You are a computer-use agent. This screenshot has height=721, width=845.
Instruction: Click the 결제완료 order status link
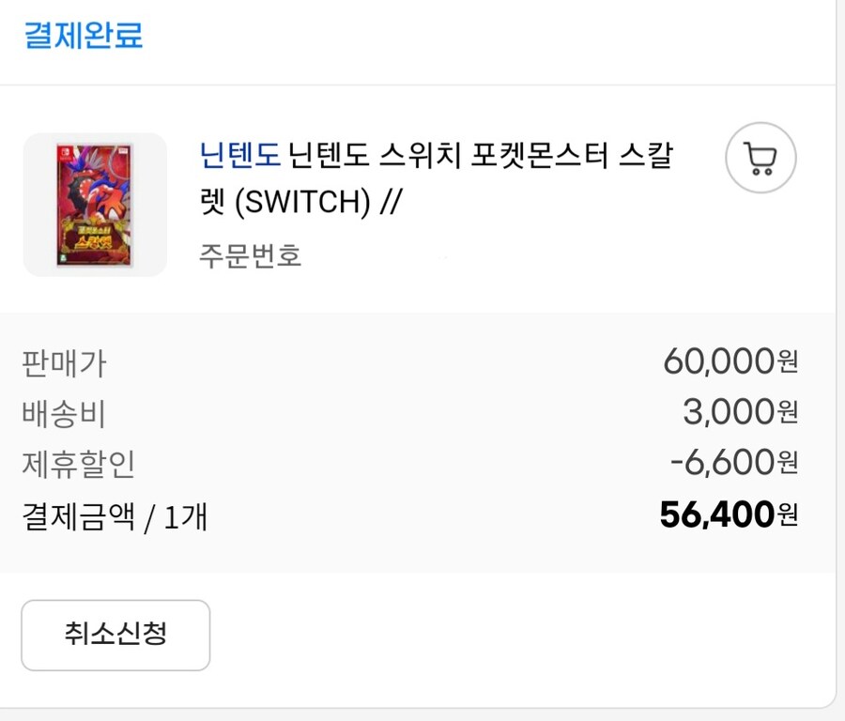pos(83,36)
